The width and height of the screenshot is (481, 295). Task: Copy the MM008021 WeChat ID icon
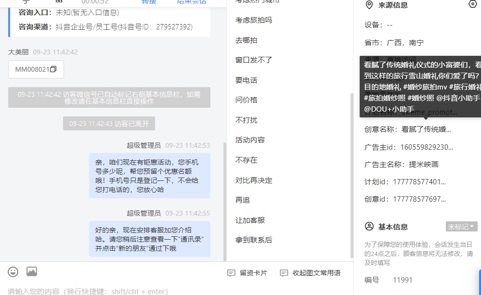(x=53, y=69)
